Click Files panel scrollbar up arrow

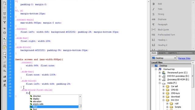(x=193, y=63)
